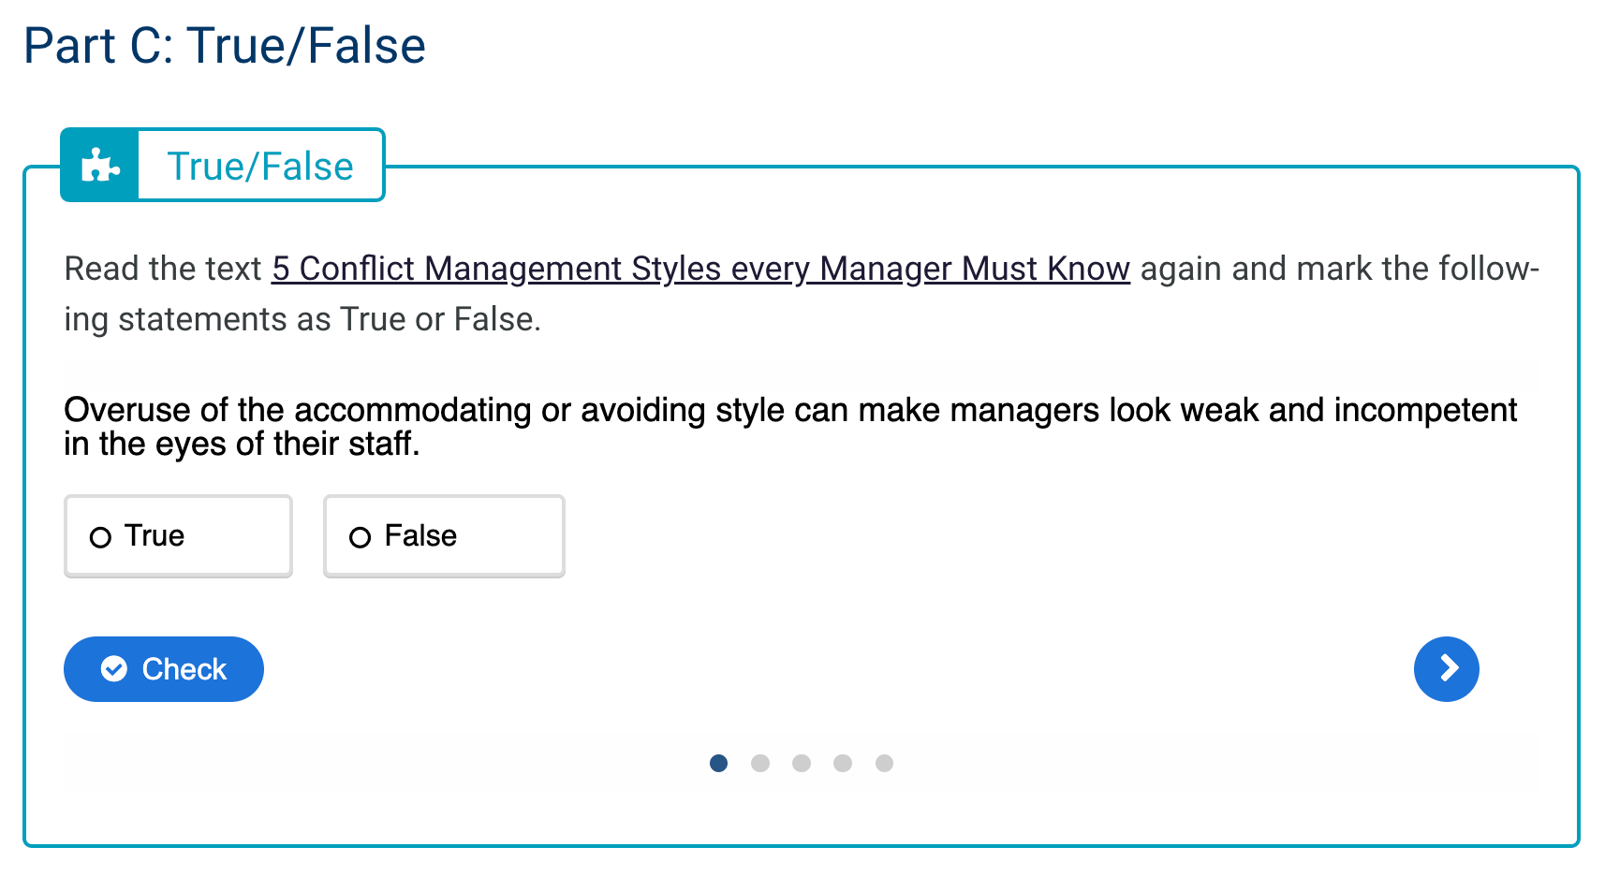The height and width of the screenshot is (891, 1605).
Task: Select the True radio circle
Action: click(100, 537)
